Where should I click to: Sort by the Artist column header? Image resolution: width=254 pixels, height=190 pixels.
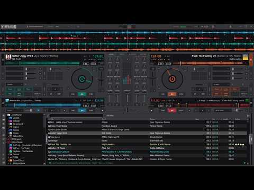pyautogui.click(x=104, y=119)
